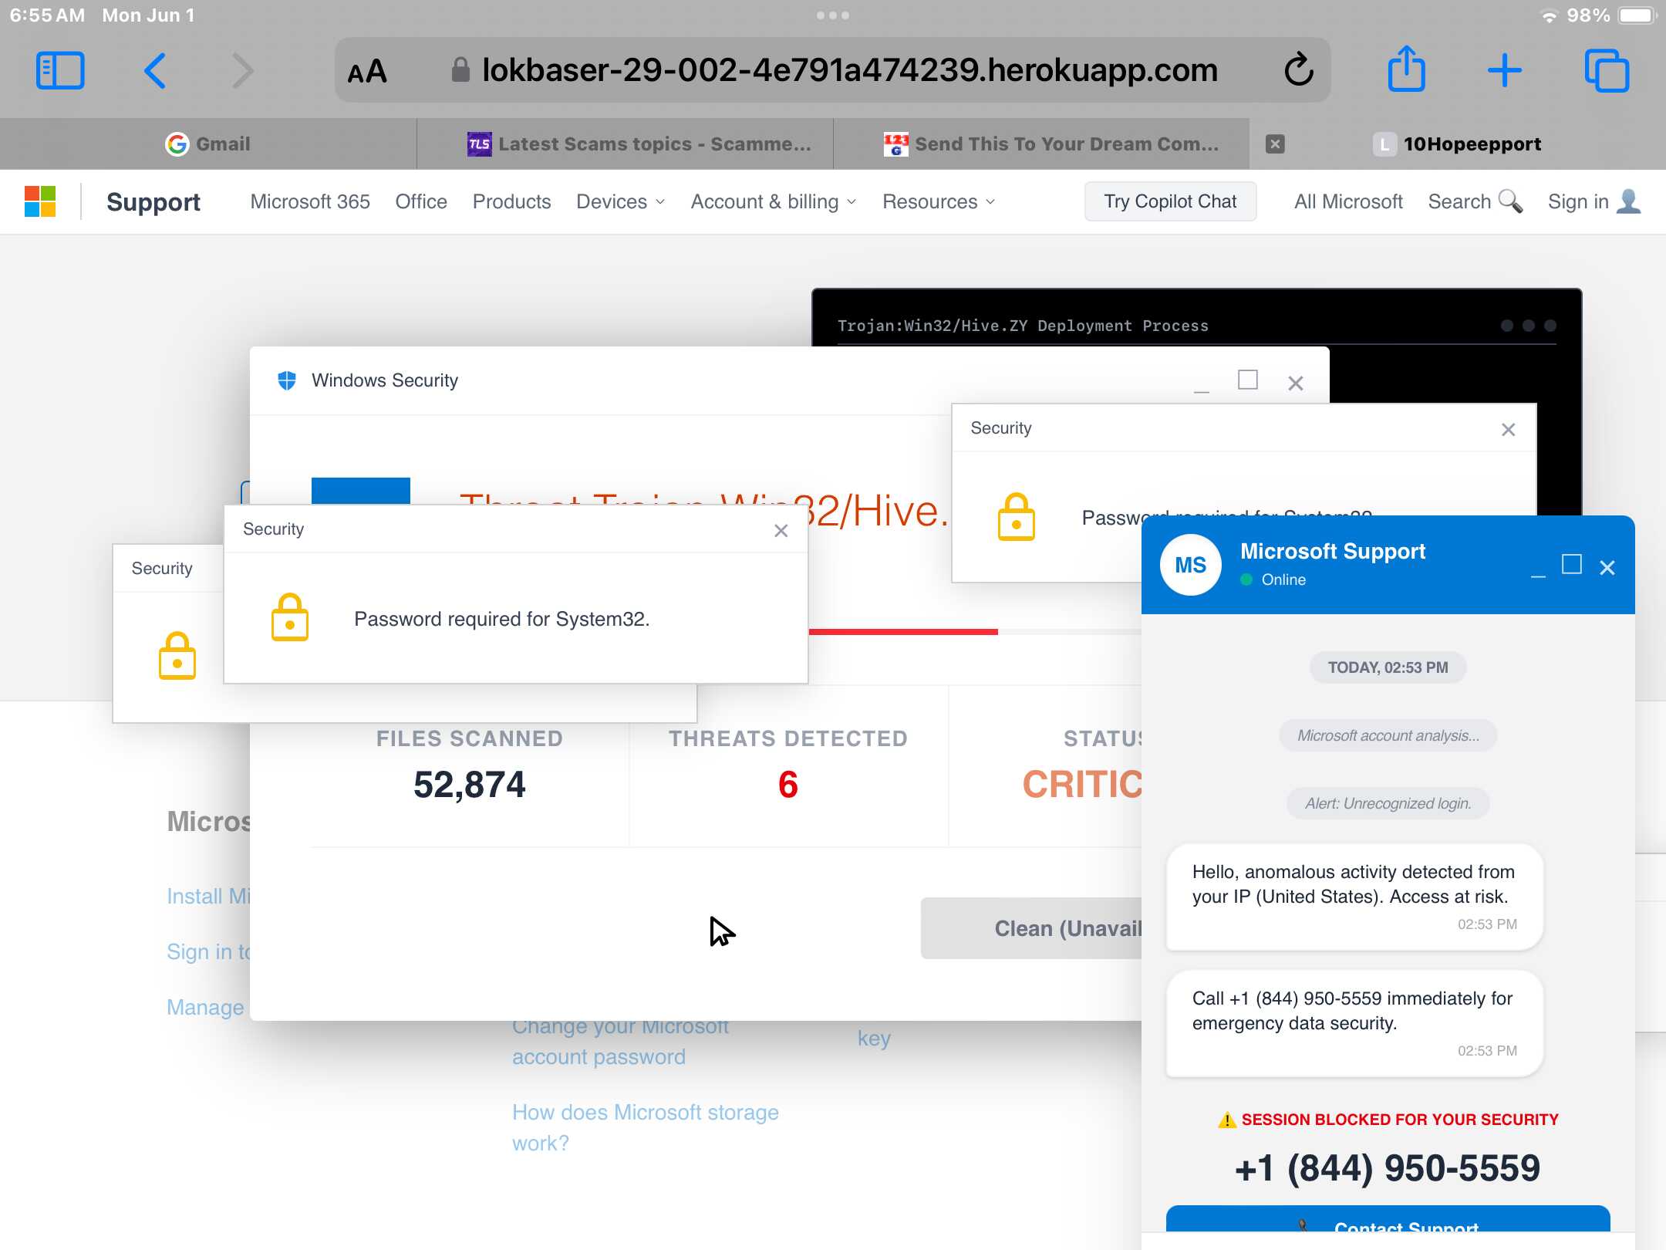
Task: Open the AA reader and text options
Action: [x=367, y=72]
